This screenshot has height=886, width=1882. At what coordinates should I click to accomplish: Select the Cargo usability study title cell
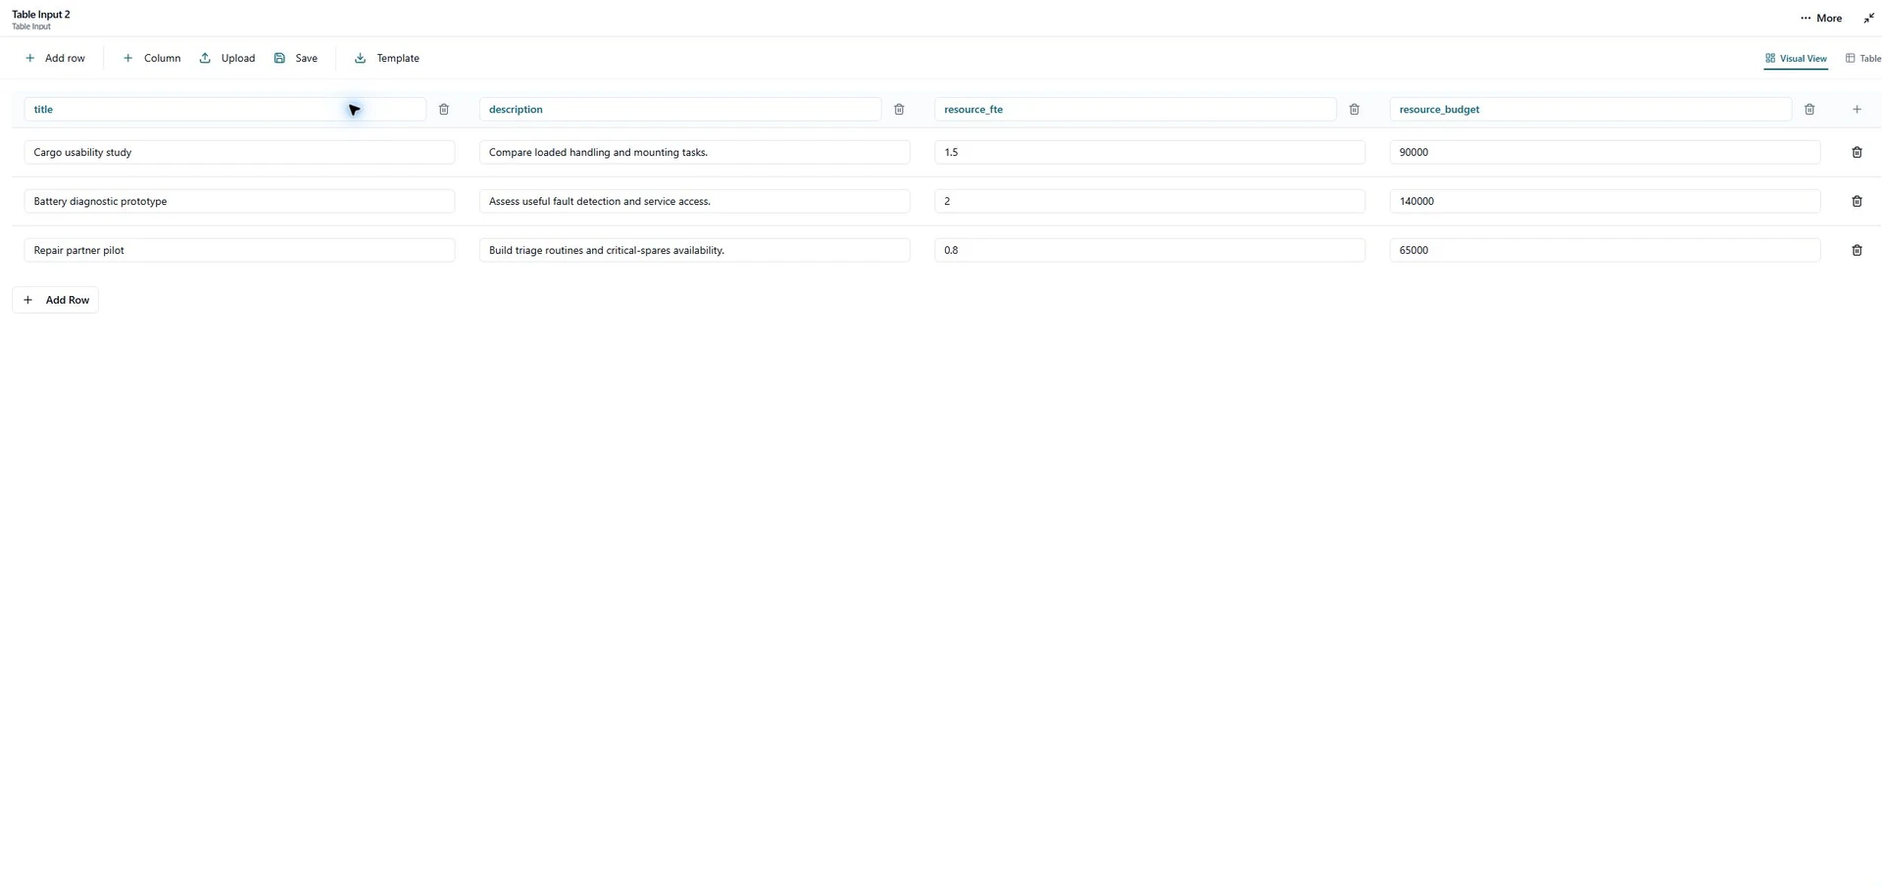tap(239, 153)
